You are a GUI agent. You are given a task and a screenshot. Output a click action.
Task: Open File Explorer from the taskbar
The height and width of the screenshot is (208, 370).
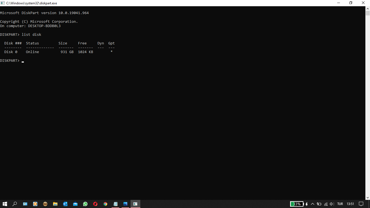coord(55,204)
